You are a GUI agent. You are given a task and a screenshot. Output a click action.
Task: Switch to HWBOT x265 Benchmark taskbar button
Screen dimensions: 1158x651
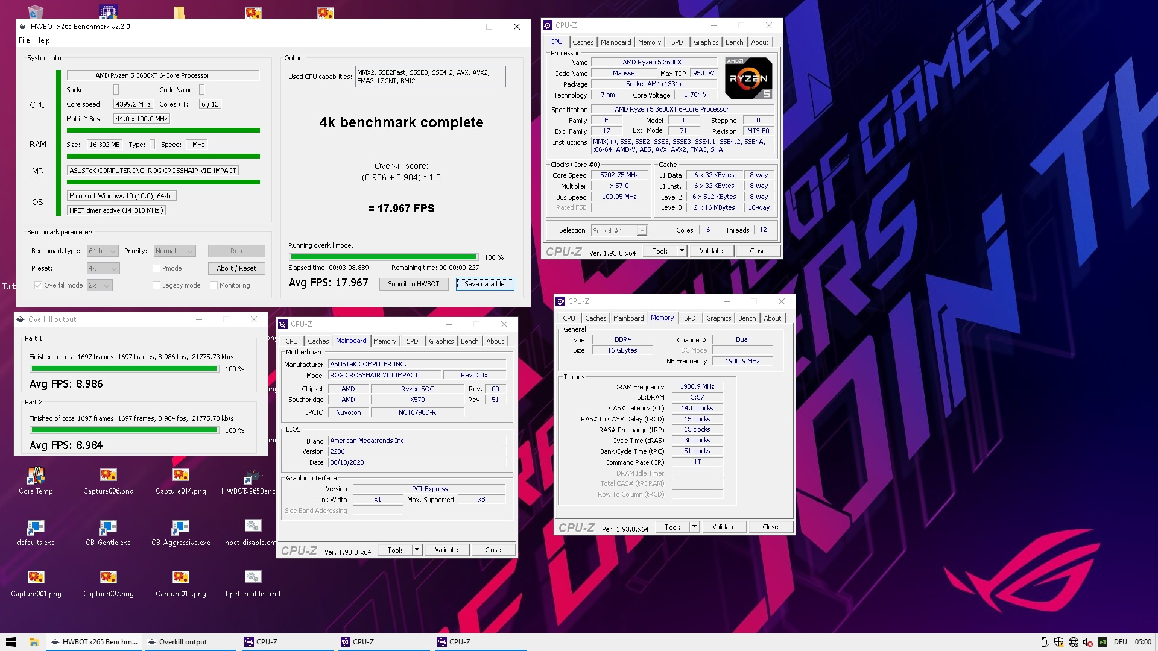(94, 642)
